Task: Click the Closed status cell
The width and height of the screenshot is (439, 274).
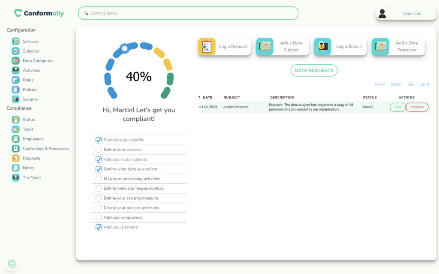Action: coord(367,107)
